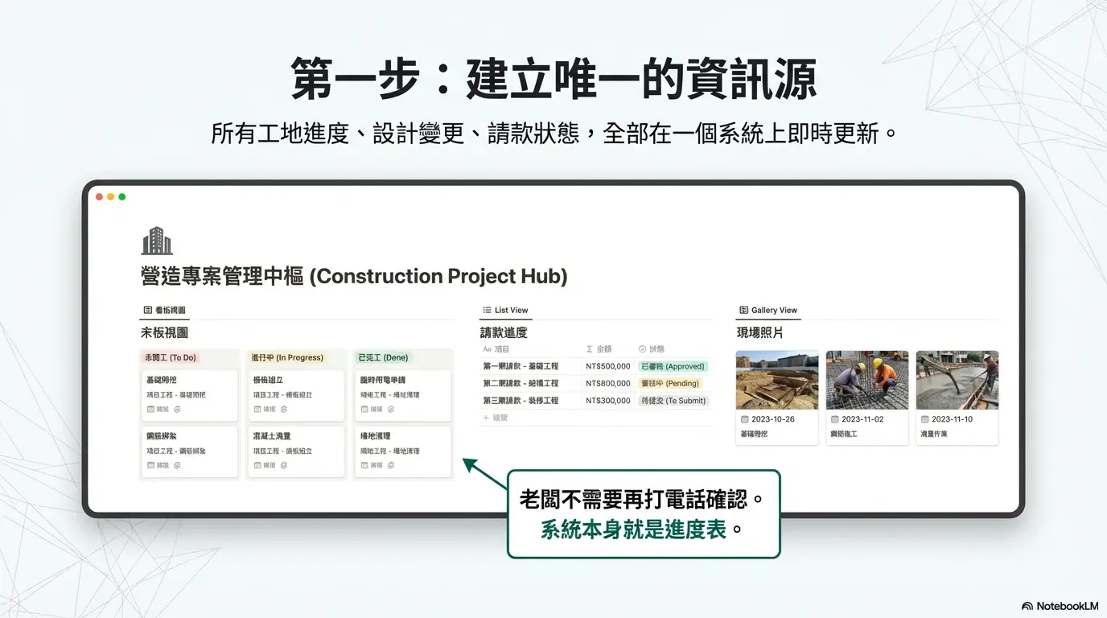The width and height of the screenshot is (1107, 618).
Task: Click the status circle icon in the list header
Action: coord(642,349)
